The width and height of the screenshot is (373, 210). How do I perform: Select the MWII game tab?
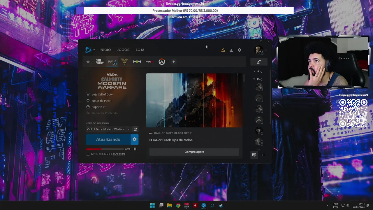137,62
